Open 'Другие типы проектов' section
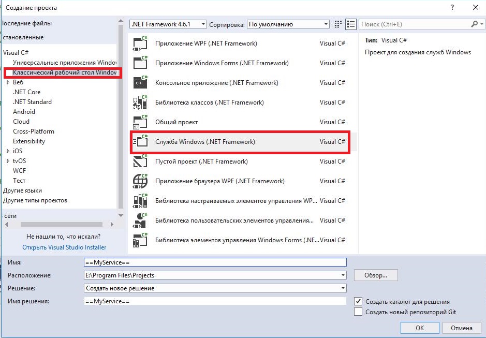Screen dimensions: 486x338 pos(35,200)
